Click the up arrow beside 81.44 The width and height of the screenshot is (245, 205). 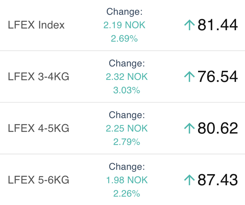[189, 25]
